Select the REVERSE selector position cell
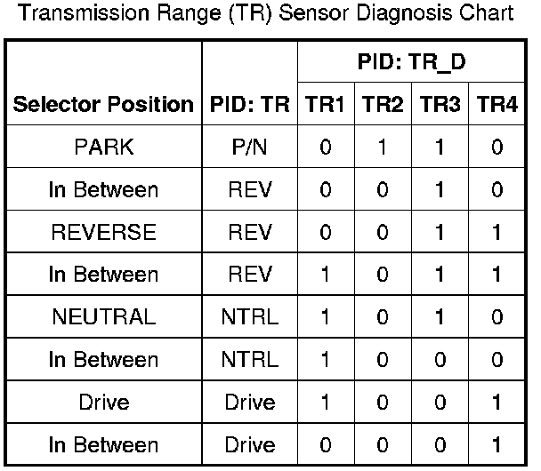Viewport: 541px width, 471px height. pos(103,232)
